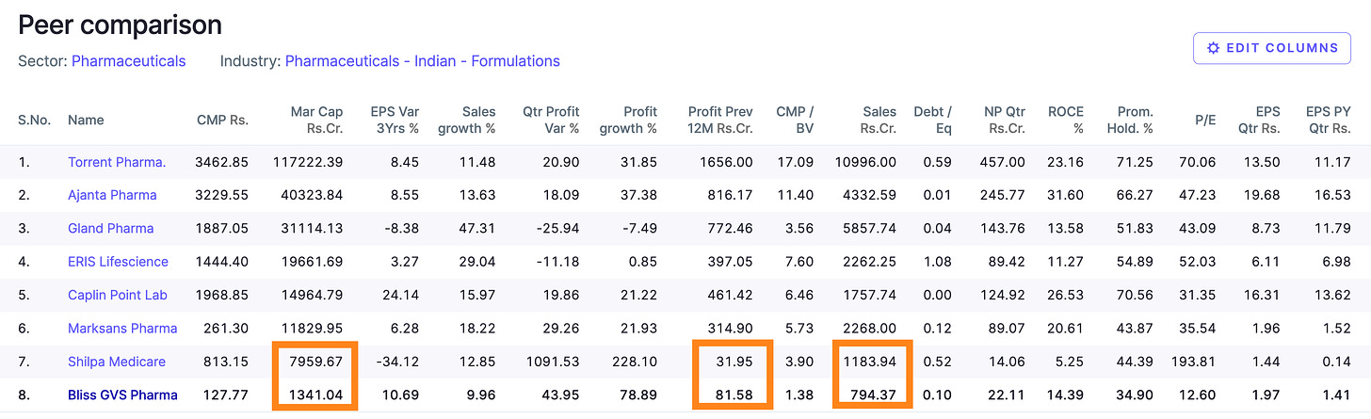Image resolution: width=1371 pixels, height=419 pixels.
Task: Sort by CMP / BV column header
Action: pos(794,120)
